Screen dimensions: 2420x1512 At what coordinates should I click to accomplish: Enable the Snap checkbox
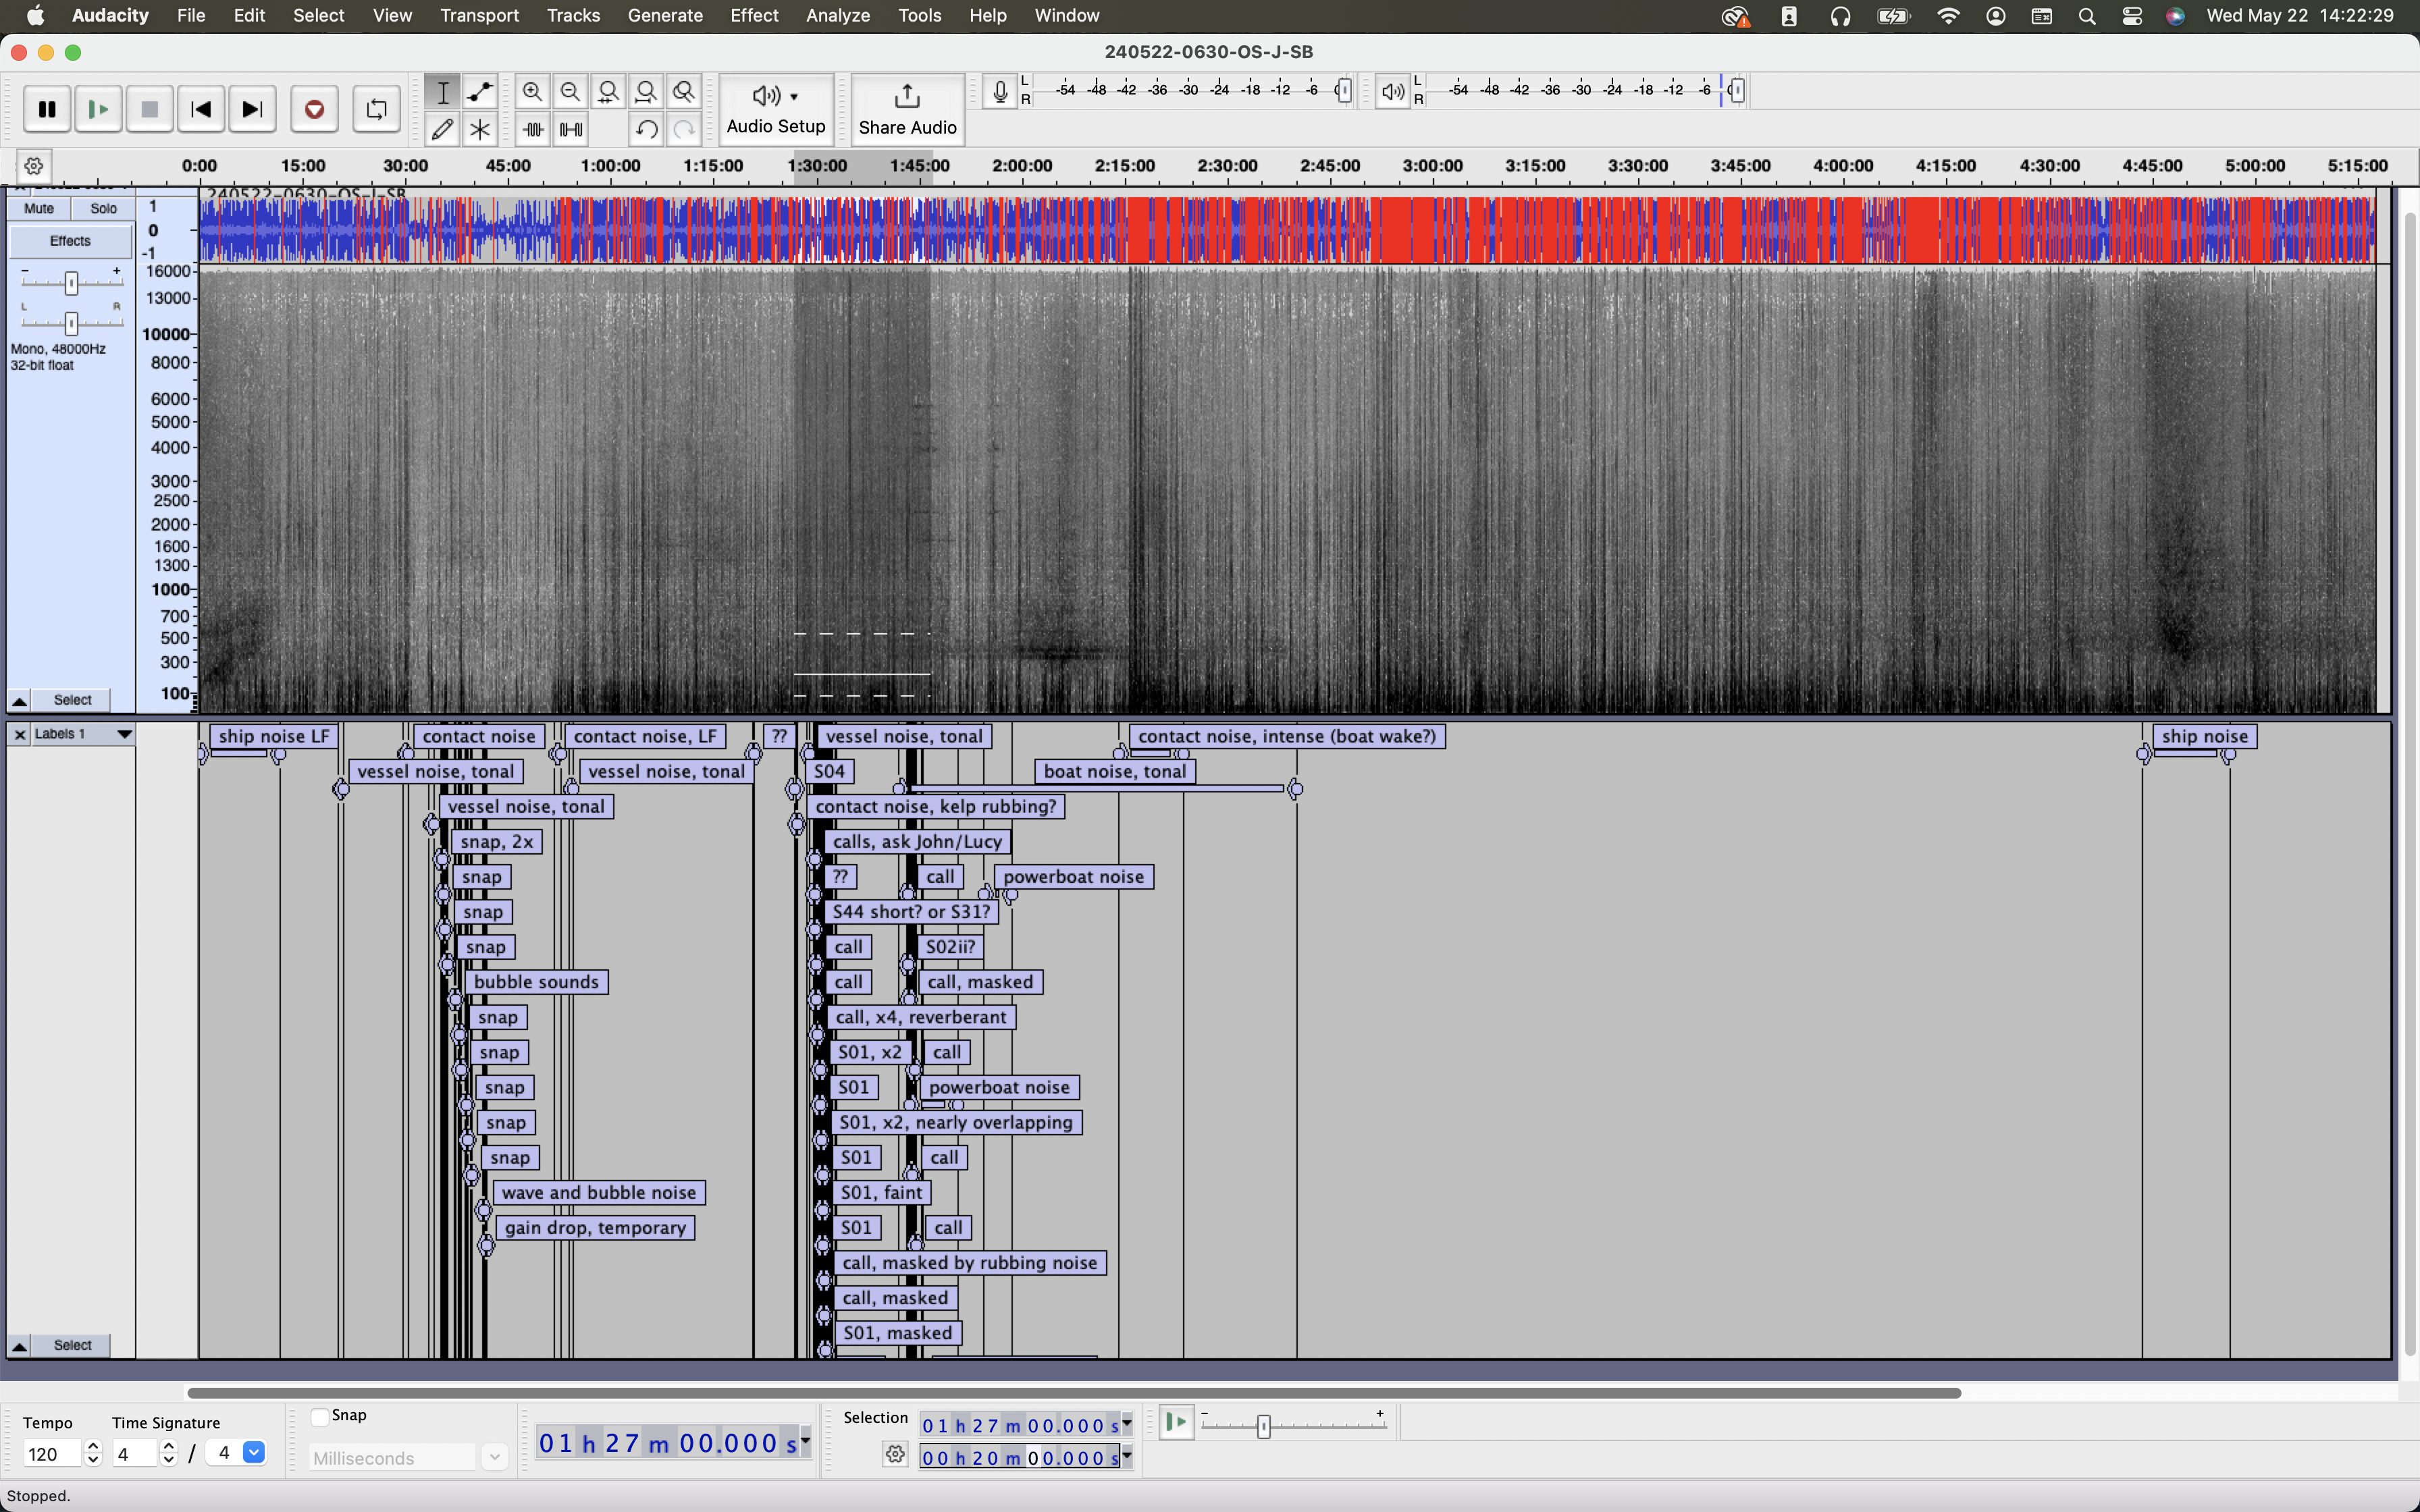coord(320,1416)
